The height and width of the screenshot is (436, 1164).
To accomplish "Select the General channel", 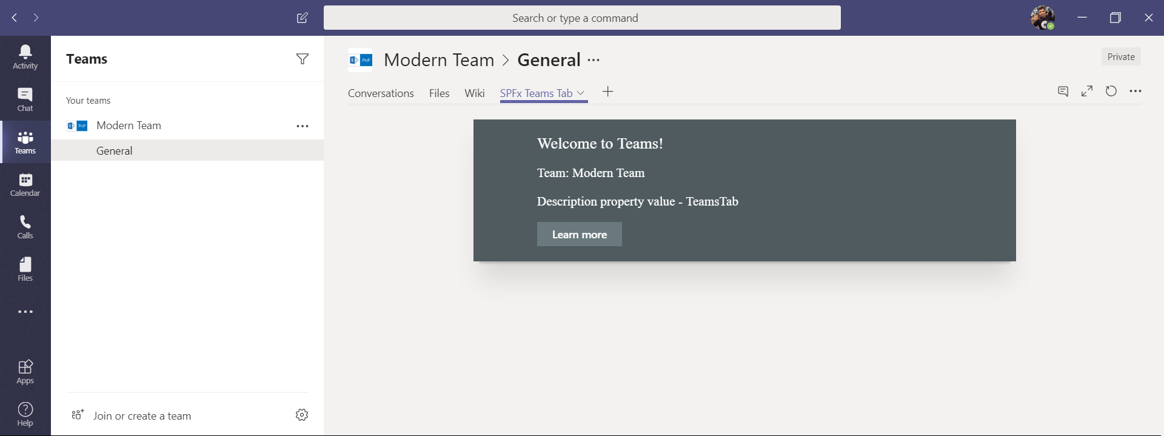I will (x=187, y=150).
